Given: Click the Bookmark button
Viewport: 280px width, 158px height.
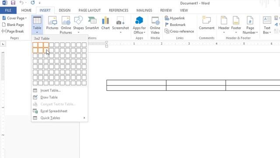Looking at the screenshot, I should 175,25.
